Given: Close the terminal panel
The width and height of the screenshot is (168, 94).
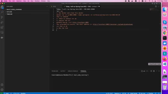Looking at the screenshot, I should (x=159, y=71).
